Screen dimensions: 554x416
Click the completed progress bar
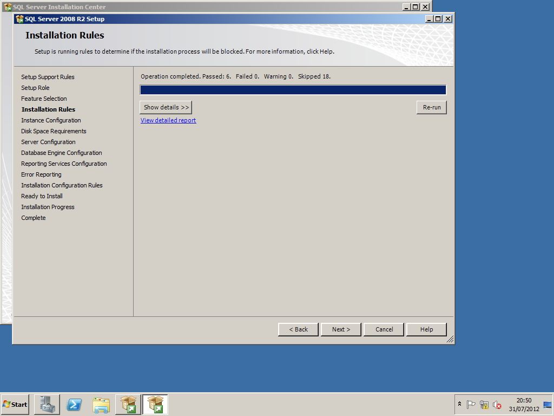(x=293, y=90)
